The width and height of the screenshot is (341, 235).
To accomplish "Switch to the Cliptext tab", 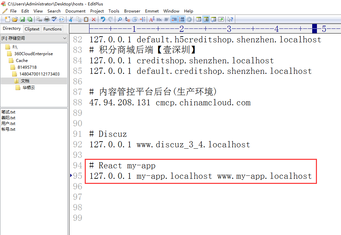I will [x=32, y=29].
